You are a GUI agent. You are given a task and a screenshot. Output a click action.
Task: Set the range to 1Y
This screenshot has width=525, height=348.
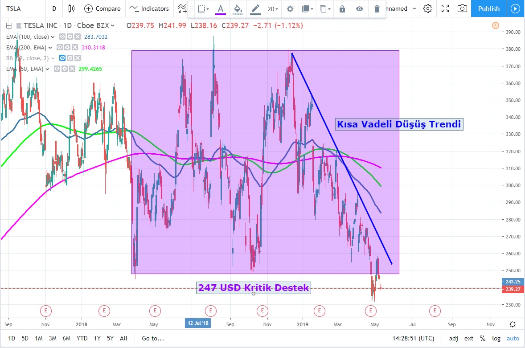click(x=97, y=338)
